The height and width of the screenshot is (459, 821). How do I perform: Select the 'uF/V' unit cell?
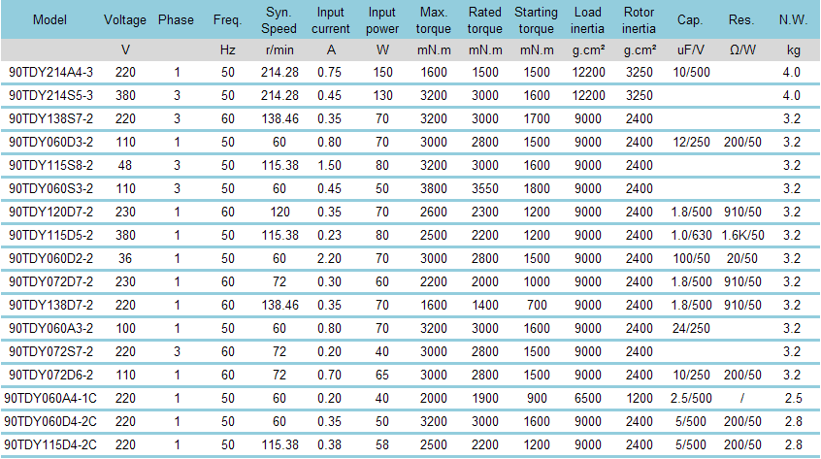(x=691, y=50)
